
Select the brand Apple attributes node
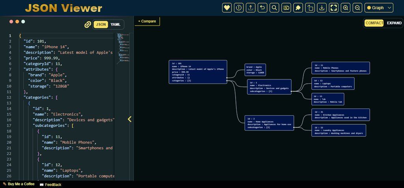255,70
